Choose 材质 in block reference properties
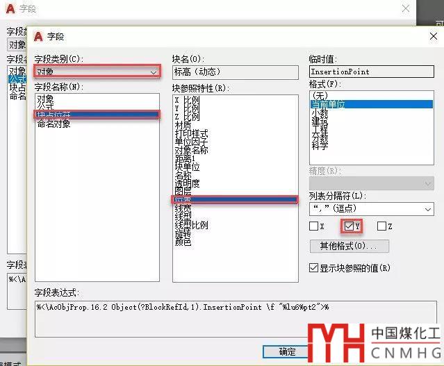This screenshot has height=366, width=444. [x=183, y=125]
